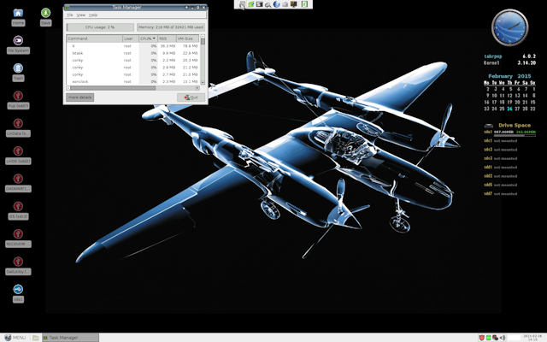This screenshot has height=342, width=547.
Task: Click monitor icon in top launcher tray
Action: click(294, 4)
